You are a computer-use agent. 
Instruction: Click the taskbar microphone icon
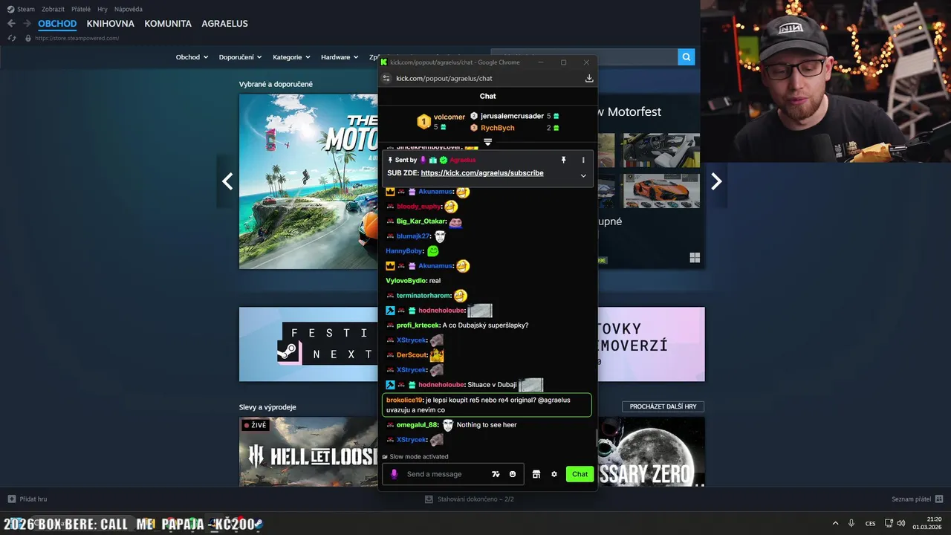[851, 523]
